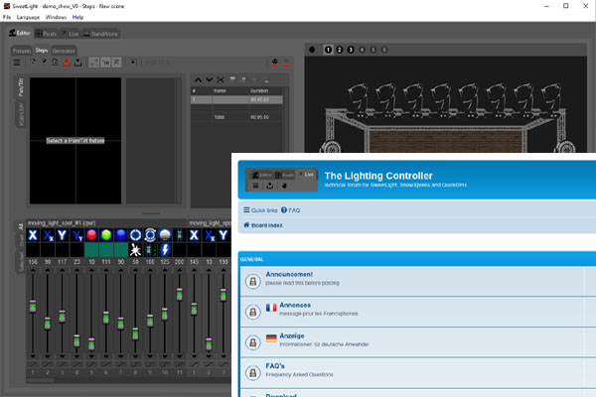Viewport: 596px width, 397px height.
Task: Click the green channel icon
Action: coord(106,235)
